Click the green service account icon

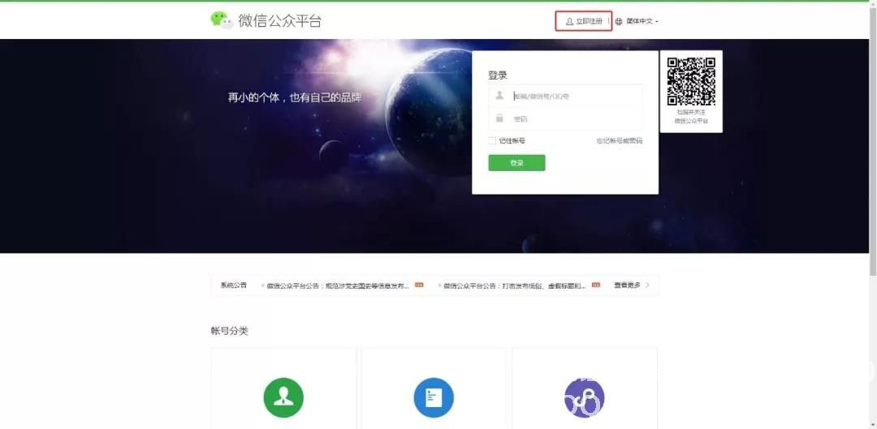(283, 397)
